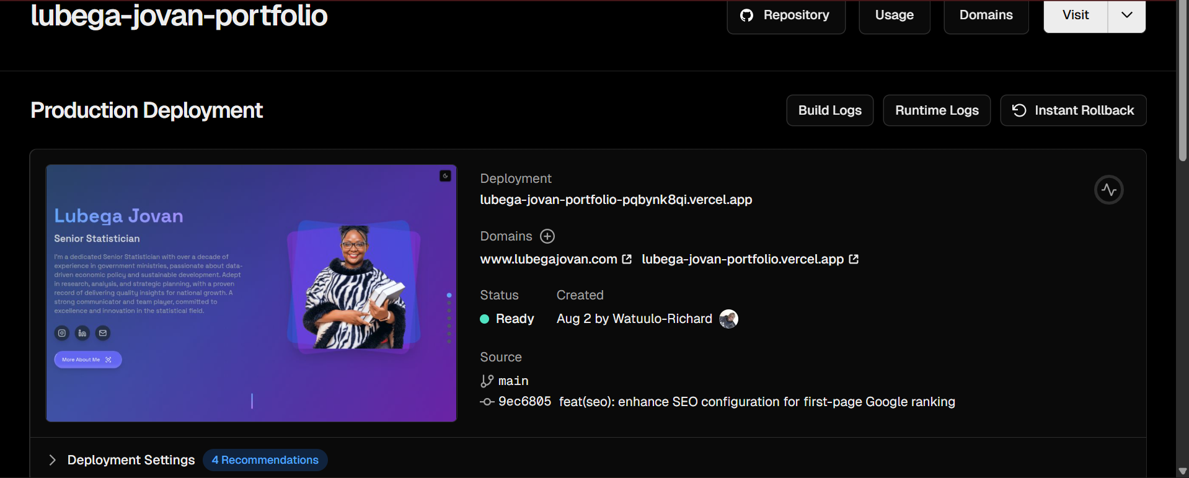The width and height of the screenshot is (1189, 478).
Task: Click the email icon in preview
Action: click(x=103, y=333)
